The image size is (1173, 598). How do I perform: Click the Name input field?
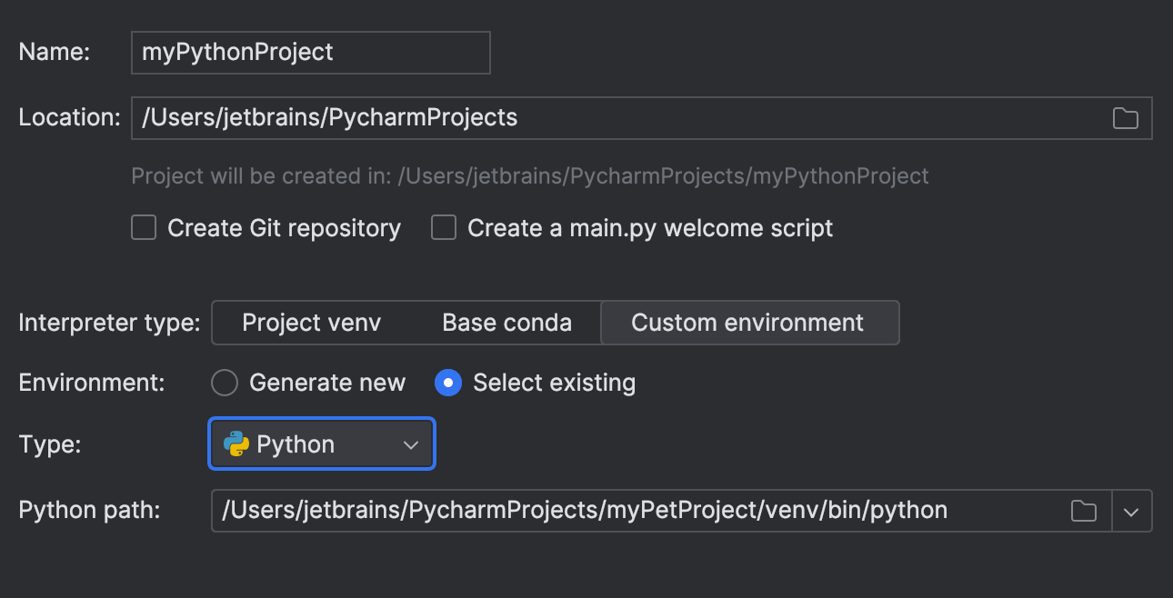click(309, 52)
